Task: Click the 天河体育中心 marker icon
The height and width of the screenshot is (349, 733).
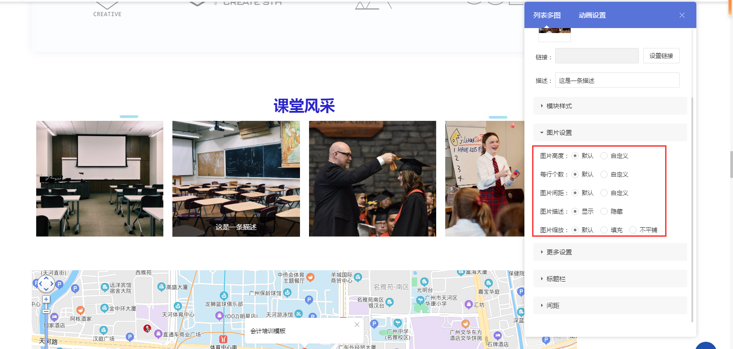Action: 178,306
